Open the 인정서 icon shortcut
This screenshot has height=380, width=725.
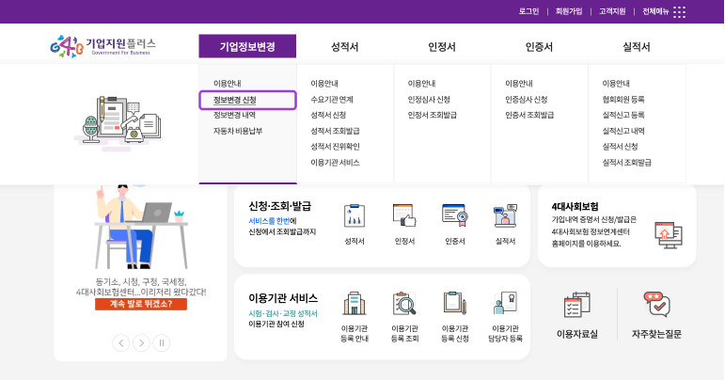click(x=404, y=217)
